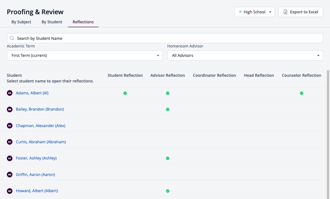The width and height of the screenshot is (330, 199).
Task: Click Albert Adams' AA avatar icon
Action: coord(10,93)
